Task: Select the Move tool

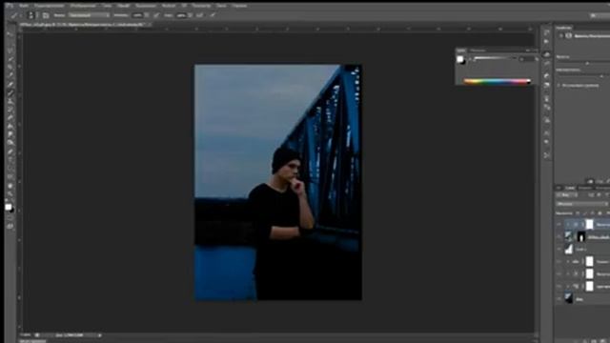Action: [10, 34]
